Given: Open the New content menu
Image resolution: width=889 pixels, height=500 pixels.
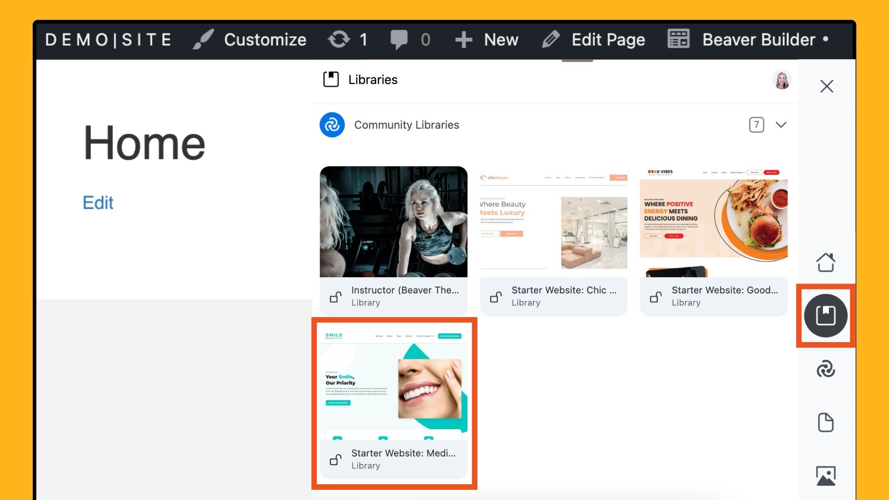Looking at the screenshot, I should click(x=486, y=40).
